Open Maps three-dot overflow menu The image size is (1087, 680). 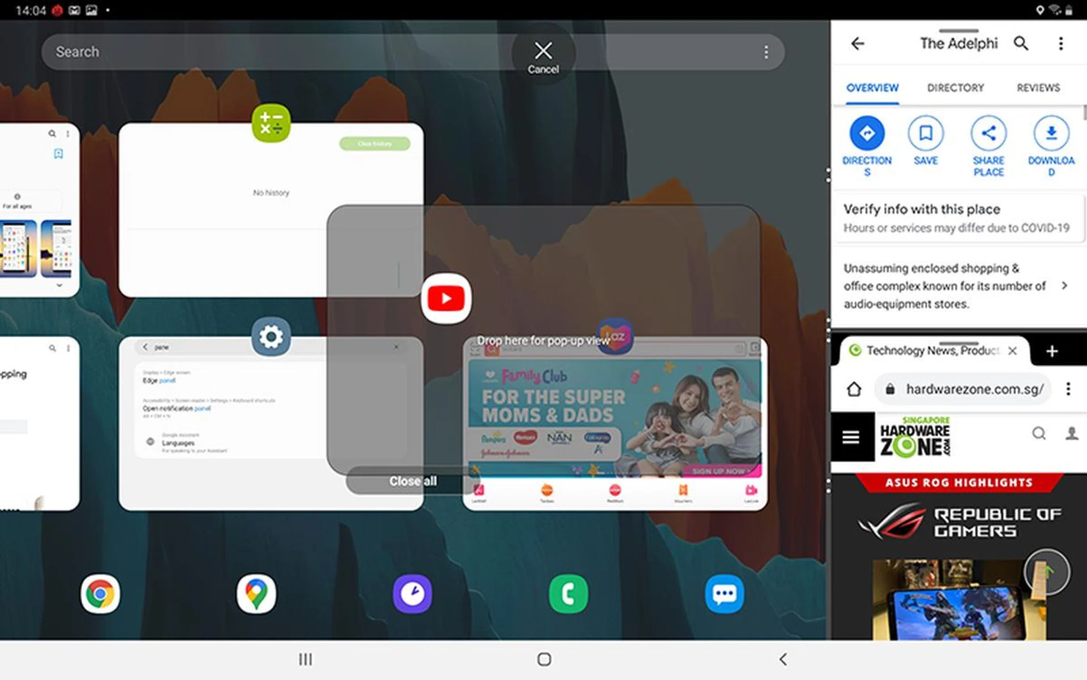tap(1061, 44)
